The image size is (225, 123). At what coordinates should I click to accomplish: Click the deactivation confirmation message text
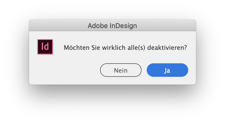pos(125,48)
